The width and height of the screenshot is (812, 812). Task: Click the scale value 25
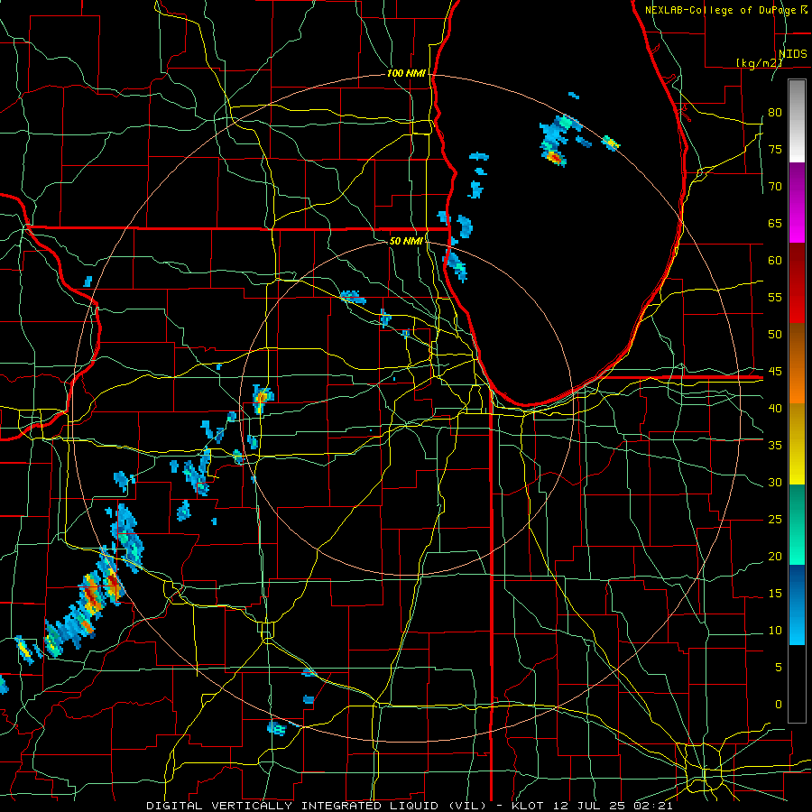coord(775,519)
